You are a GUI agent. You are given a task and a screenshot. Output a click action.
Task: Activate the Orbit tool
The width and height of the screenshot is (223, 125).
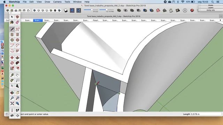[x=12, y=93]
